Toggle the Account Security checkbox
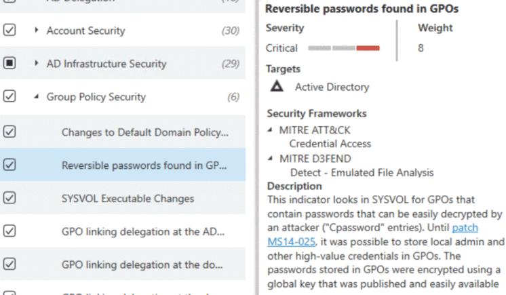This screenshot has height=295, width=506. click(9, 30)
